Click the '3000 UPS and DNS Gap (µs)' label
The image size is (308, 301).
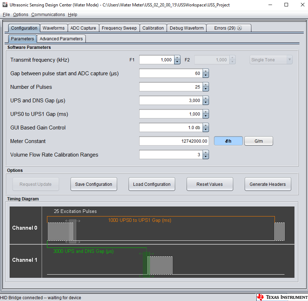[x=83, y=251]
